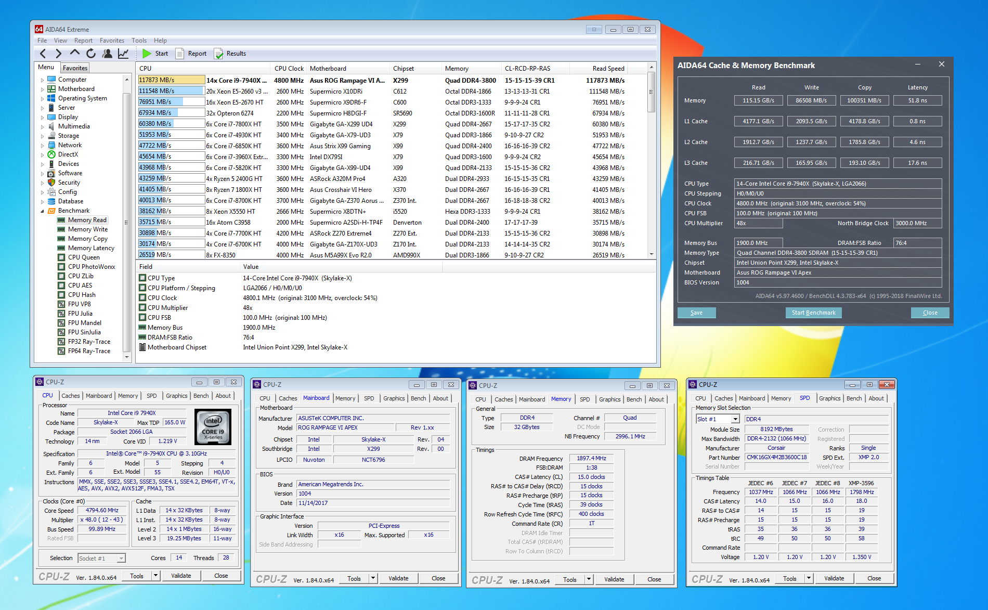Viewport: 988px width, 610px height.
Task: Click Save in Cache & Memory Benchmark
Action: [696, 313]
